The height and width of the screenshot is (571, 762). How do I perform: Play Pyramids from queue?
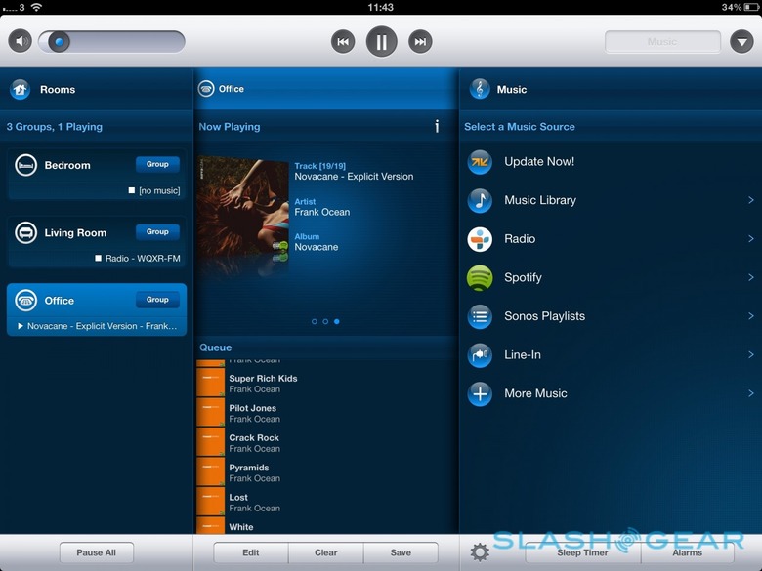tap(326, 472)
